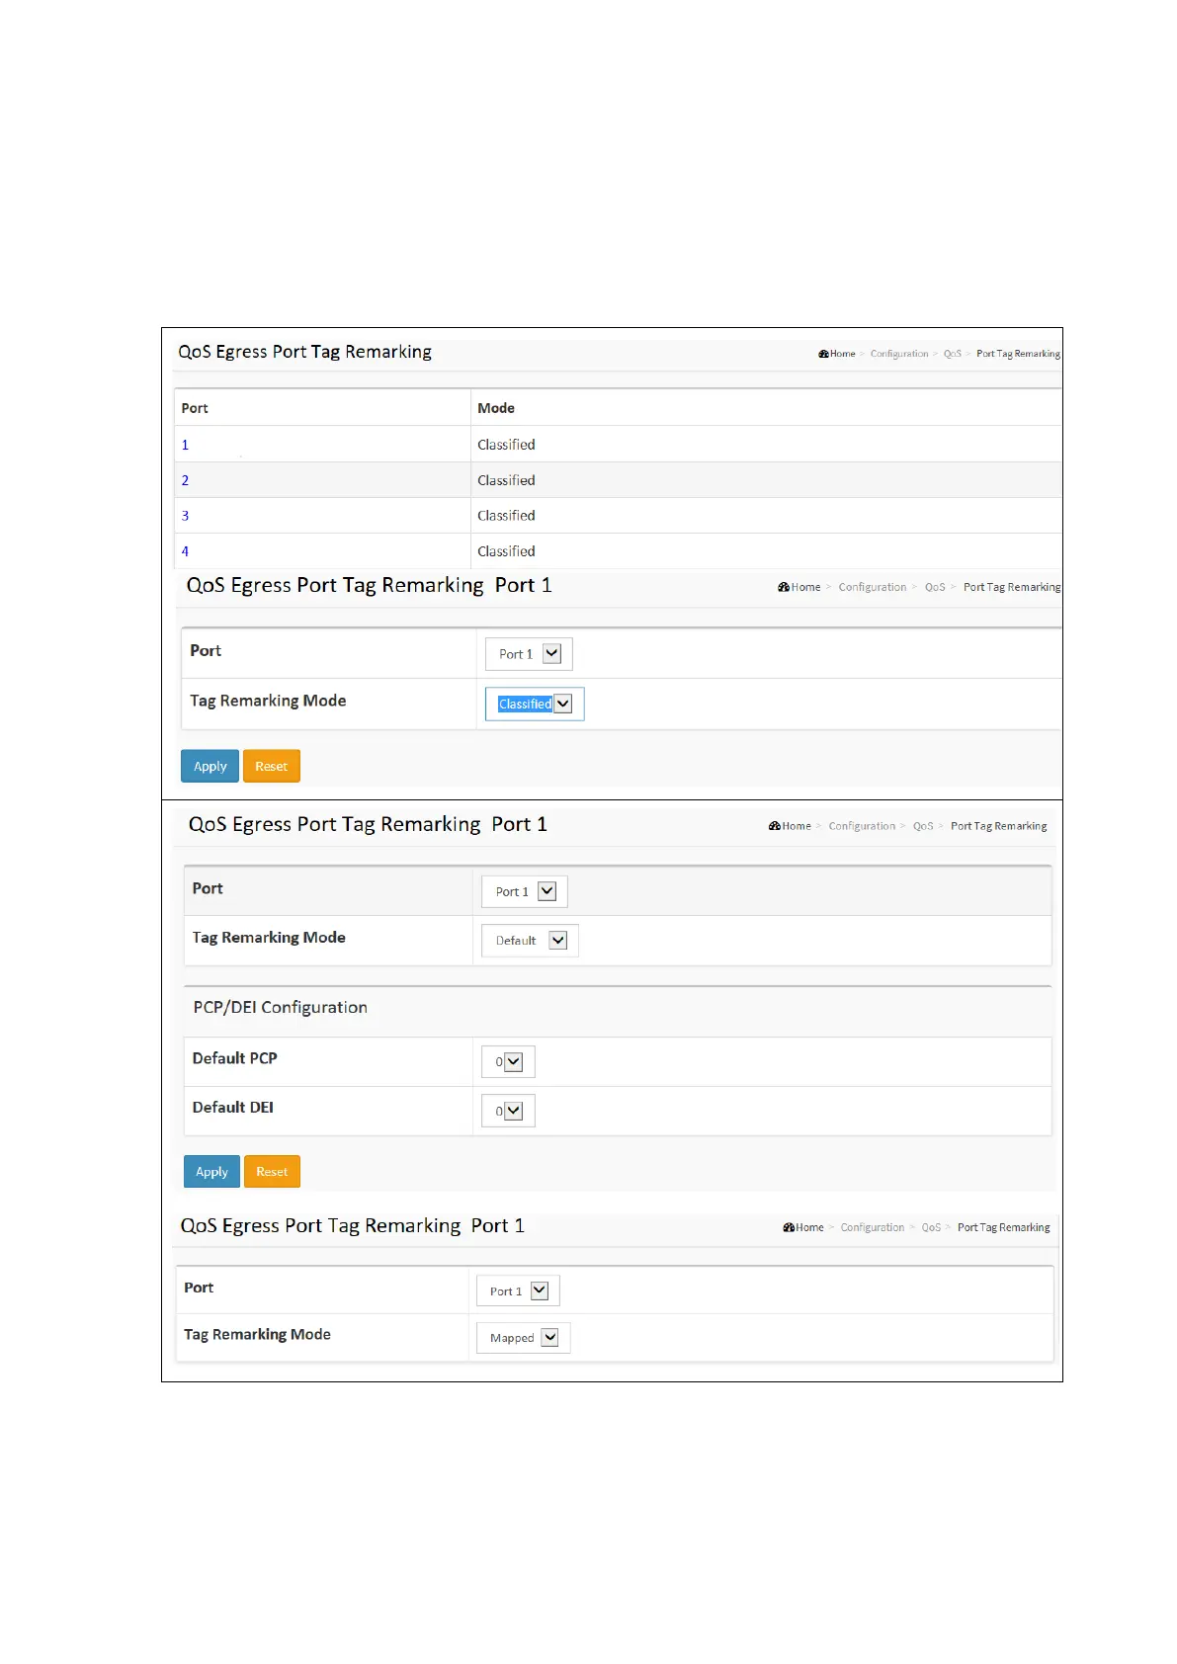
Task: Click Apply under the Classified mode form
Action: [x=210, y=767]
